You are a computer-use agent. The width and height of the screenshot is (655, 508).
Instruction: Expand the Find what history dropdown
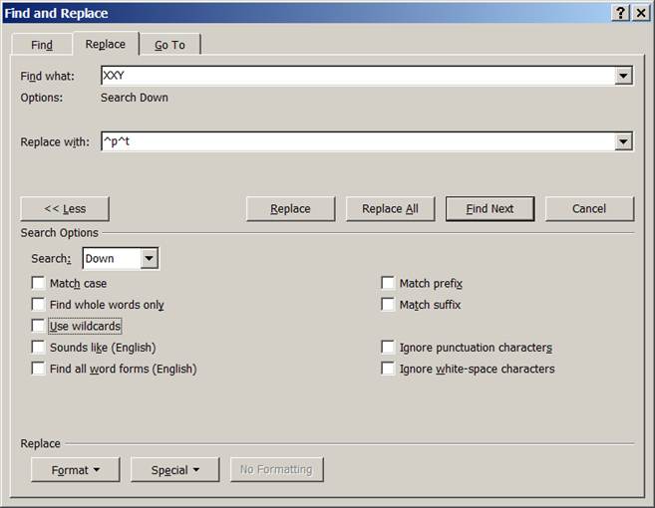tap(624, 76)
